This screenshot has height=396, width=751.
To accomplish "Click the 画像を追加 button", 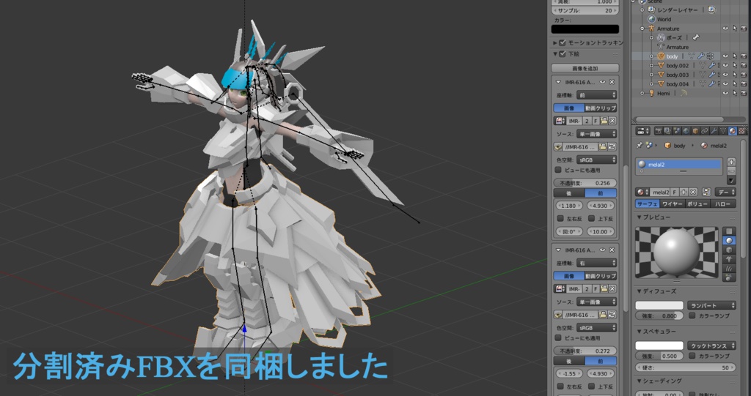I will (585, 68).
